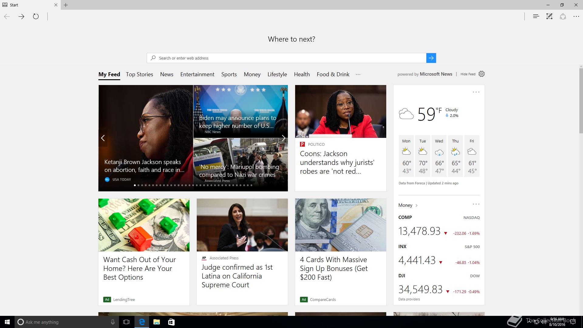The image size is (583, 328).
Task: Click INX S&P 500 value 4,441.43
Action: point(417,260)
